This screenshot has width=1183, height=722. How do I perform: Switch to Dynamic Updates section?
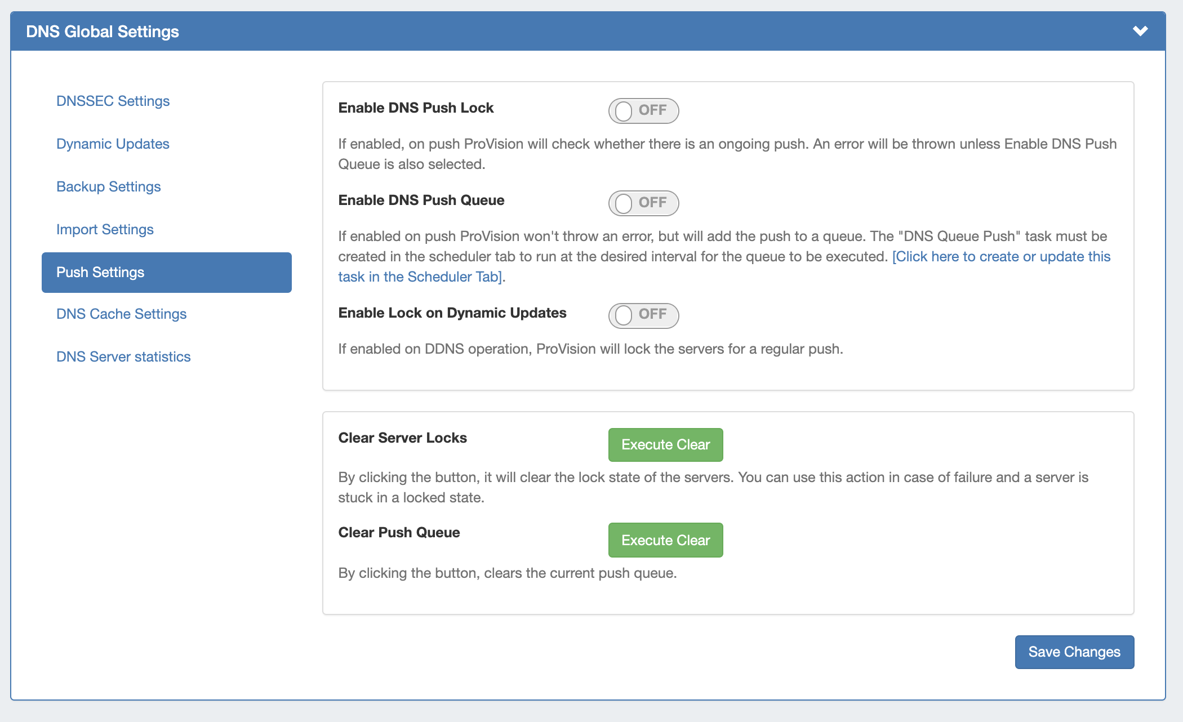point(113,144)
